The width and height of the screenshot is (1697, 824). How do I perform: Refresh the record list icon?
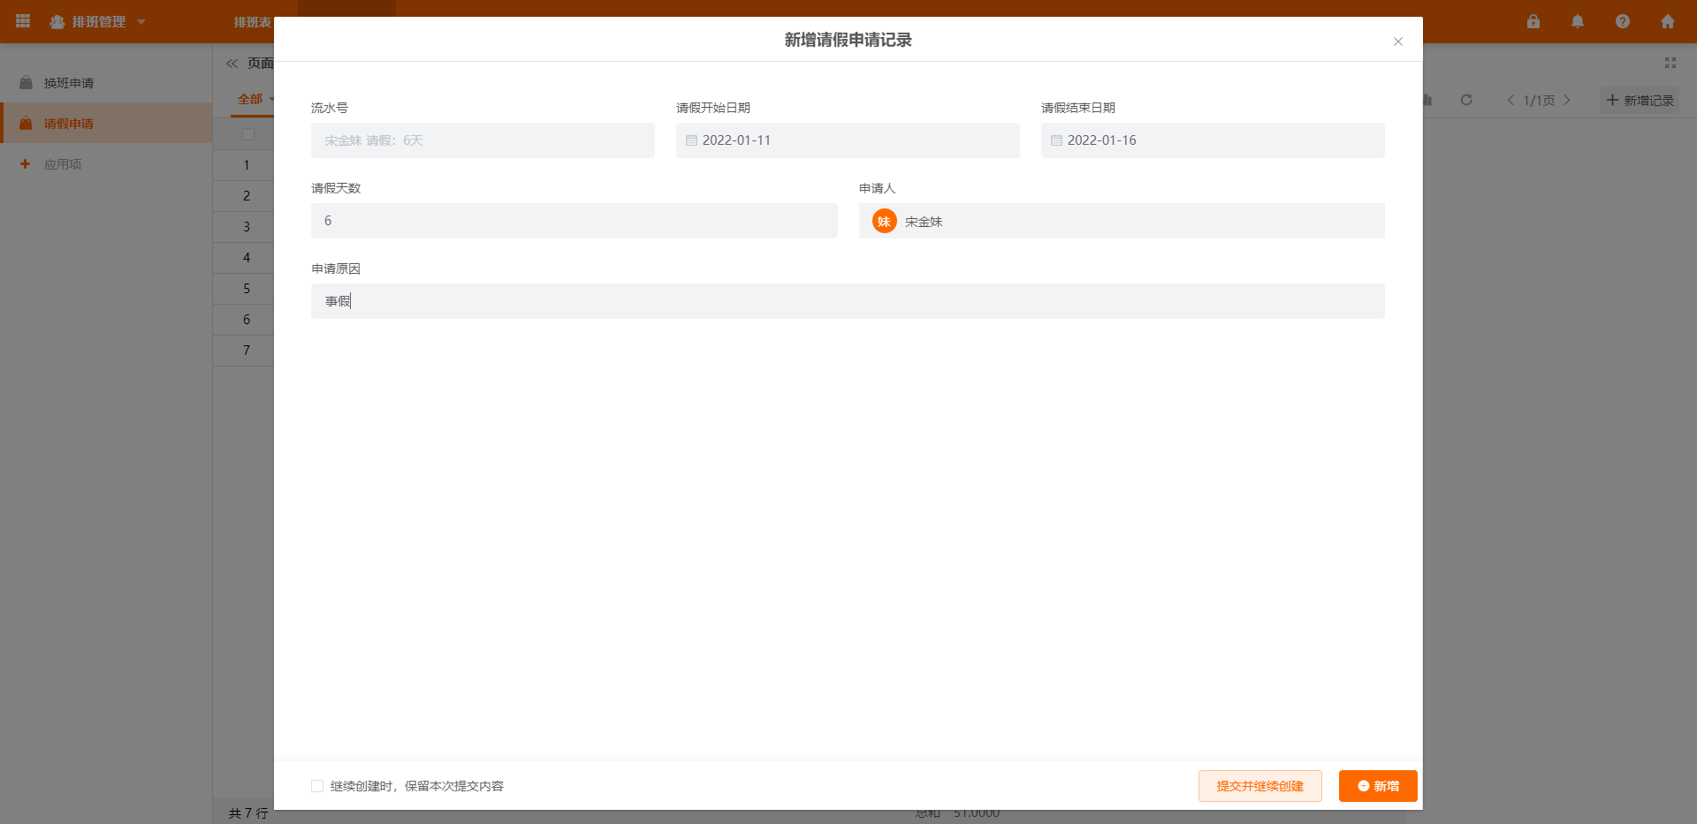click(x=1466, y=100)
